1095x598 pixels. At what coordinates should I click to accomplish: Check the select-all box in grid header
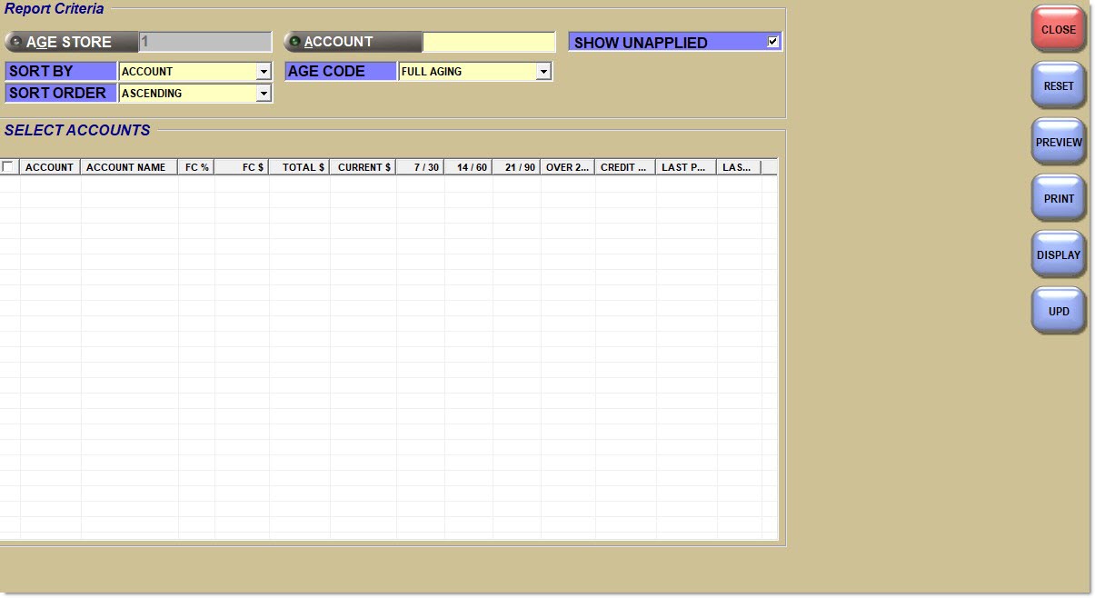pyautogui.click(x=8, y=167)
